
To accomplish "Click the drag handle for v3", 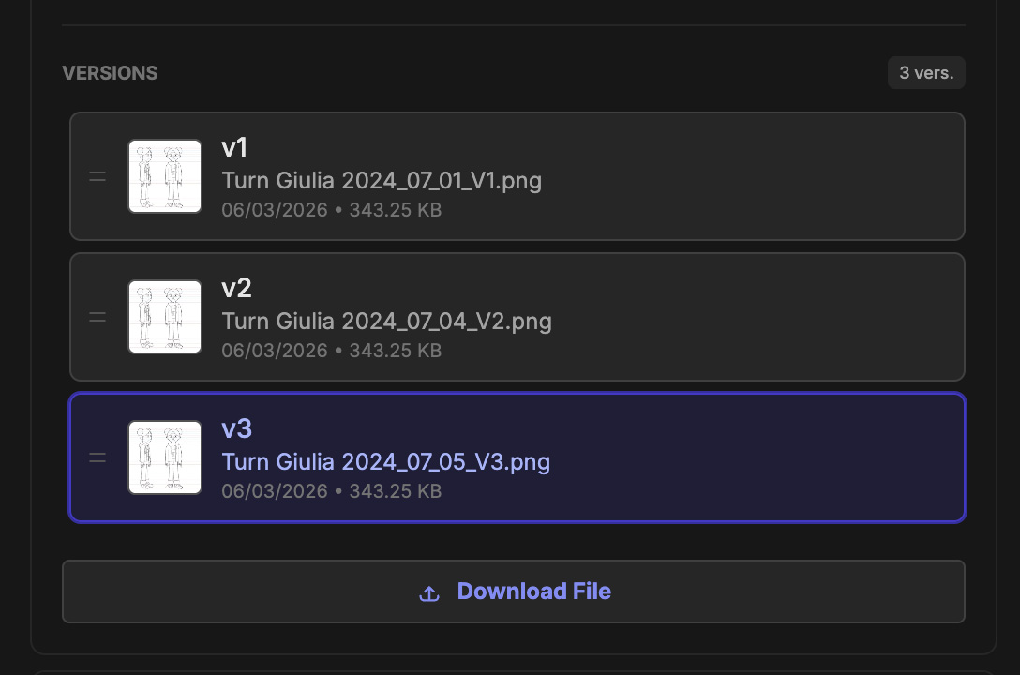I will point(97,457).
